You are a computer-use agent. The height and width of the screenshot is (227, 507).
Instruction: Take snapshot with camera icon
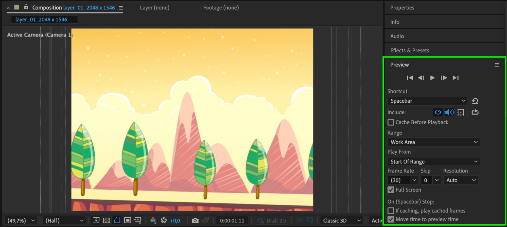[195, 221]
